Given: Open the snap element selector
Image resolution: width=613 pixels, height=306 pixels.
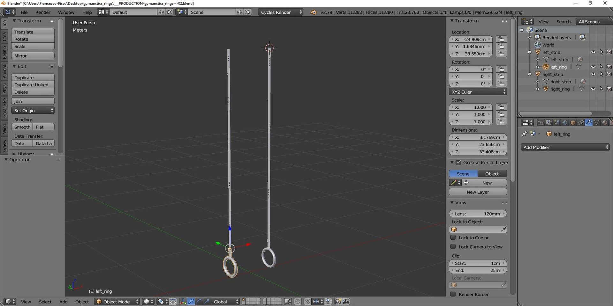Looking at the screenshot, I should [x=318, y=302].
